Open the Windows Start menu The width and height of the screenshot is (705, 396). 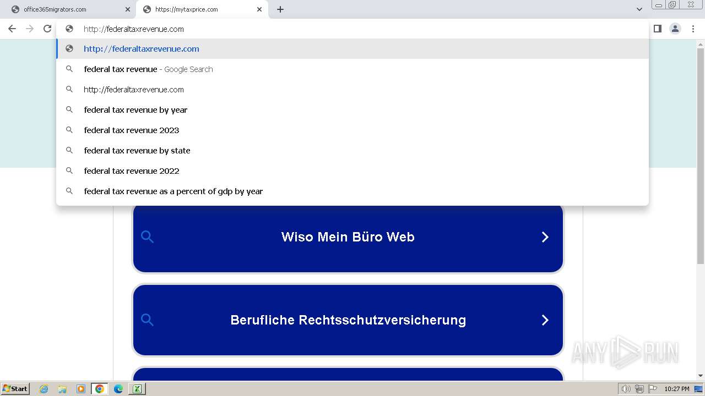(15, 389)
